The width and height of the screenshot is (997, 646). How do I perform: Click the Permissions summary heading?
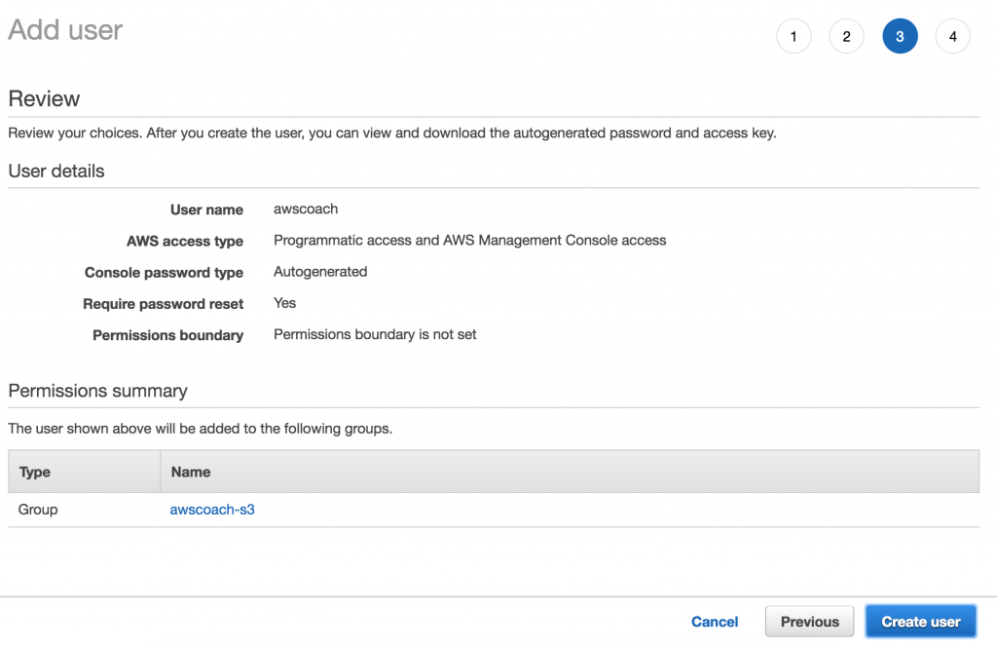click(x=98, y=390)
